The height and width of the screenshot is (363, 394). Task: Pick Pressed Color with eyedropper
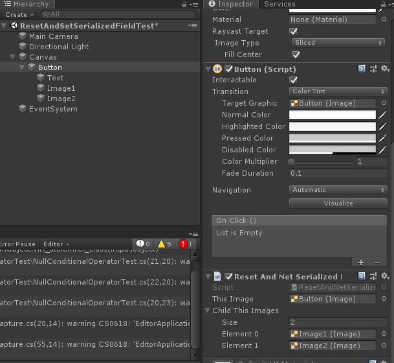coord(383,138)
